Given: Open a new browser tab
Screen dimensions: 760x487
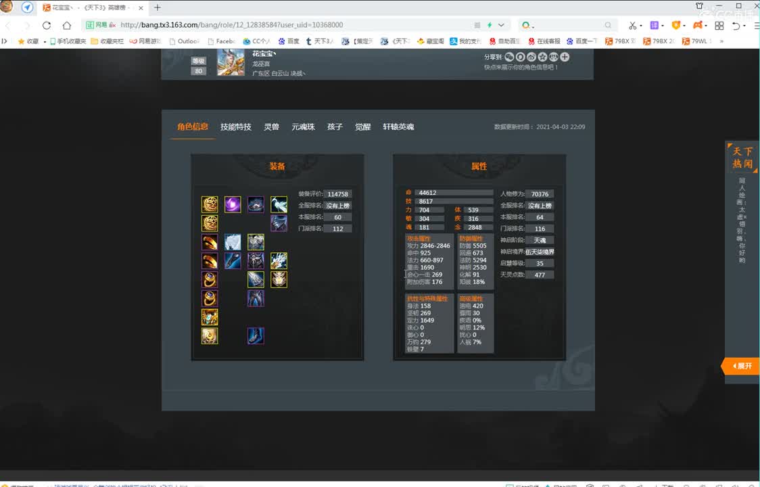Looking at the screenshot, I should click(x=158, y=7).
